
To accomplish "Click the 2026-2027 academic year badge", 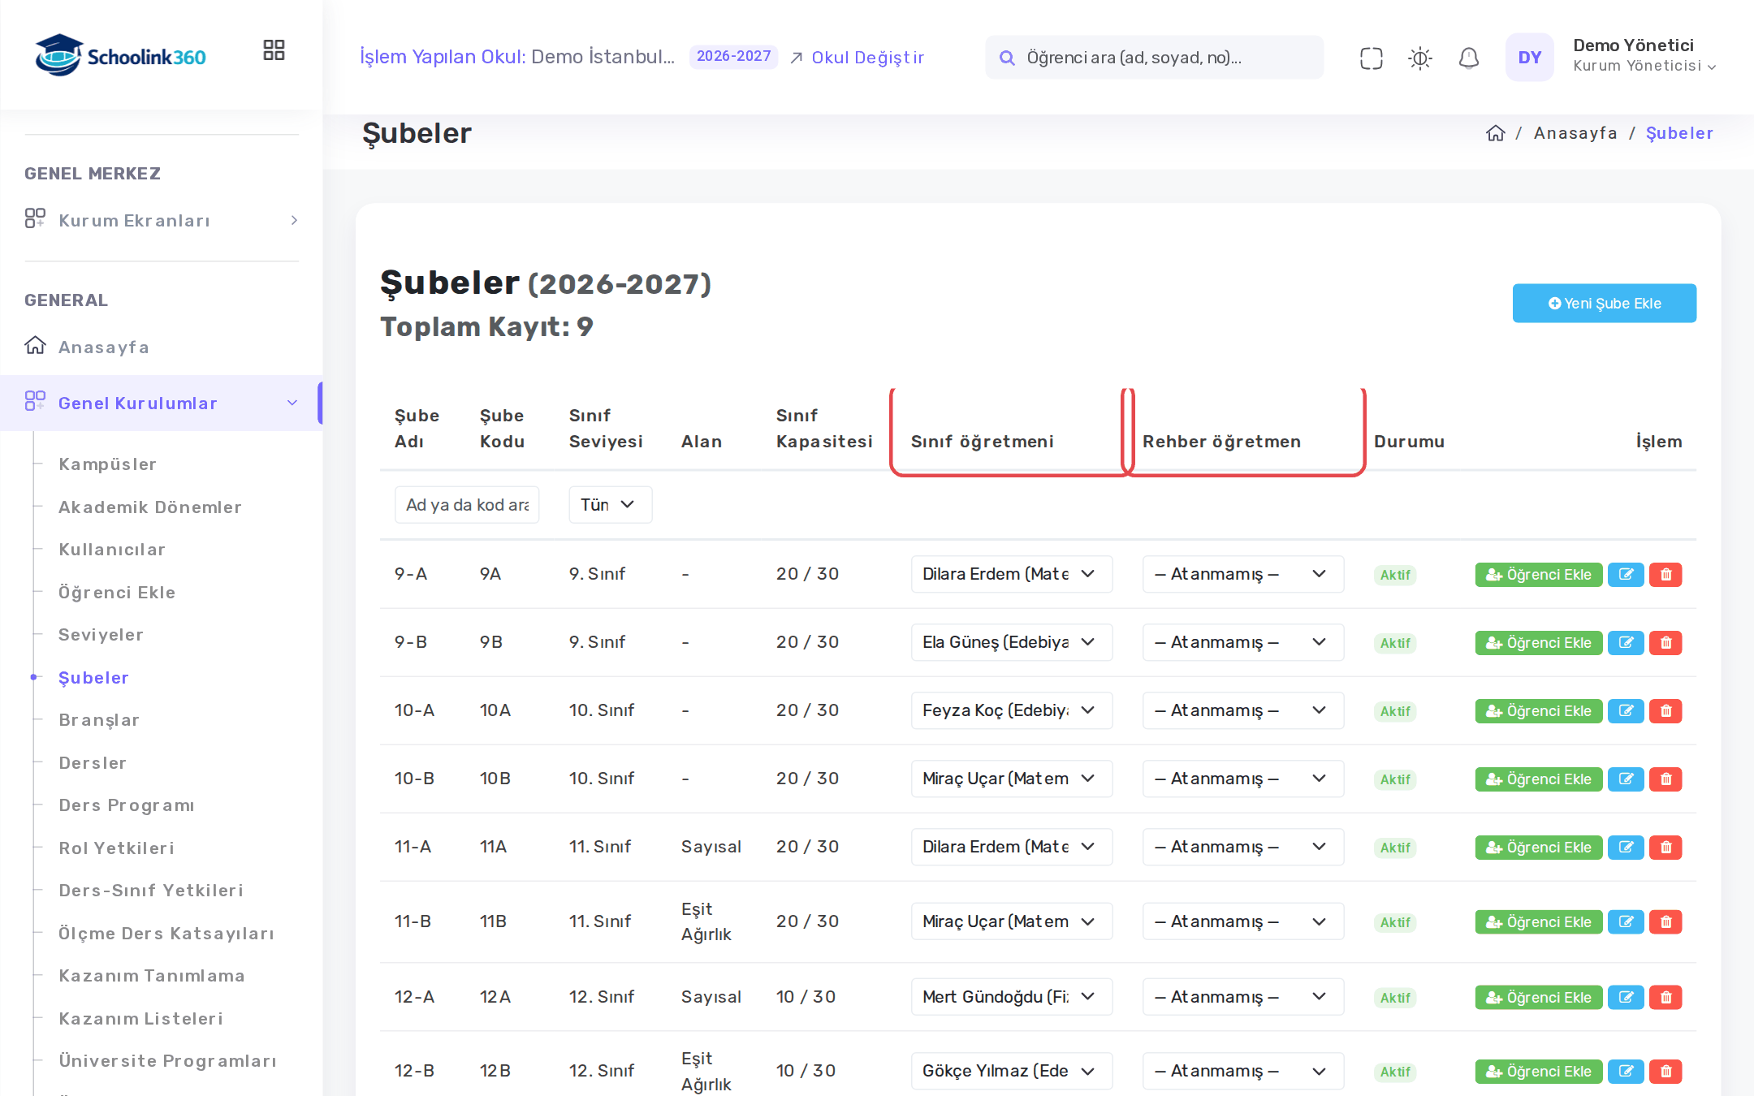I will coord(733,57).
